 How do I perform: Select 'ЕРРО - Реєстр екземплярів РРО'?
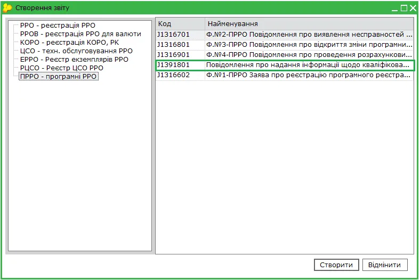coord(74,60)
